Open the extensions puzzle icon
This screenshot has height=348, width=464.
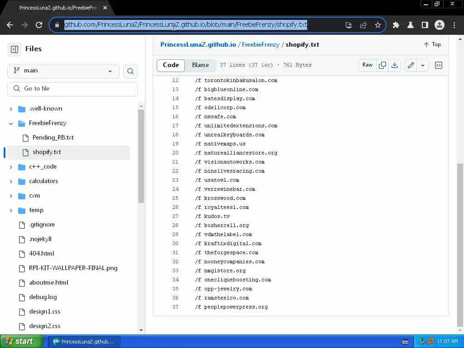(x=396, y=25)
